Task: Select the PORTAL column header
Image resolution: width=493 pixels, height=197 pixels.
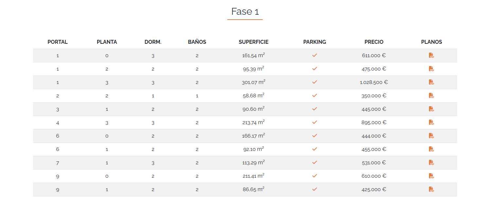Action: tap(58, 42)
